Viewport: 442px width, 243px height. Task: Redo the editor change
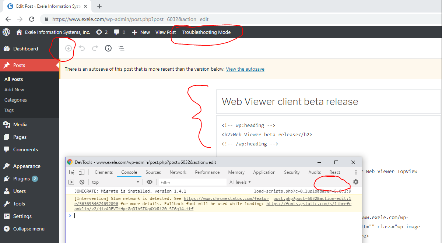[x=95, y=48]
